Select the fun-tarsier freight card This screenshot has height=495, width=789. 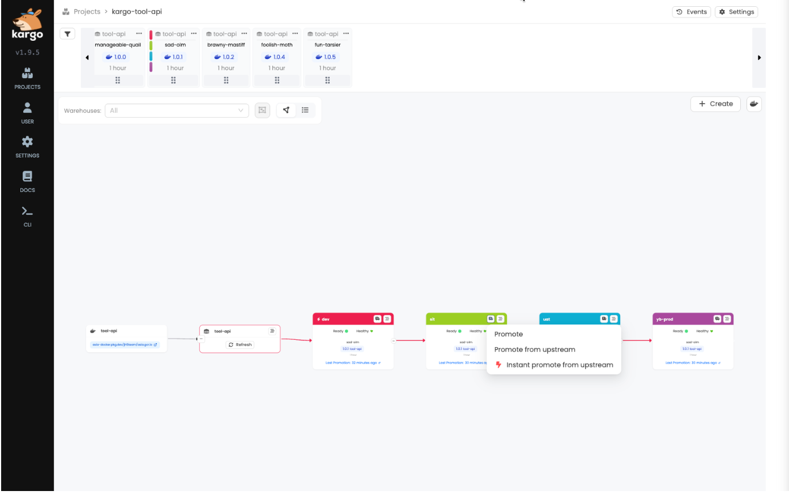pyautogui.click(x=327, y=58)
